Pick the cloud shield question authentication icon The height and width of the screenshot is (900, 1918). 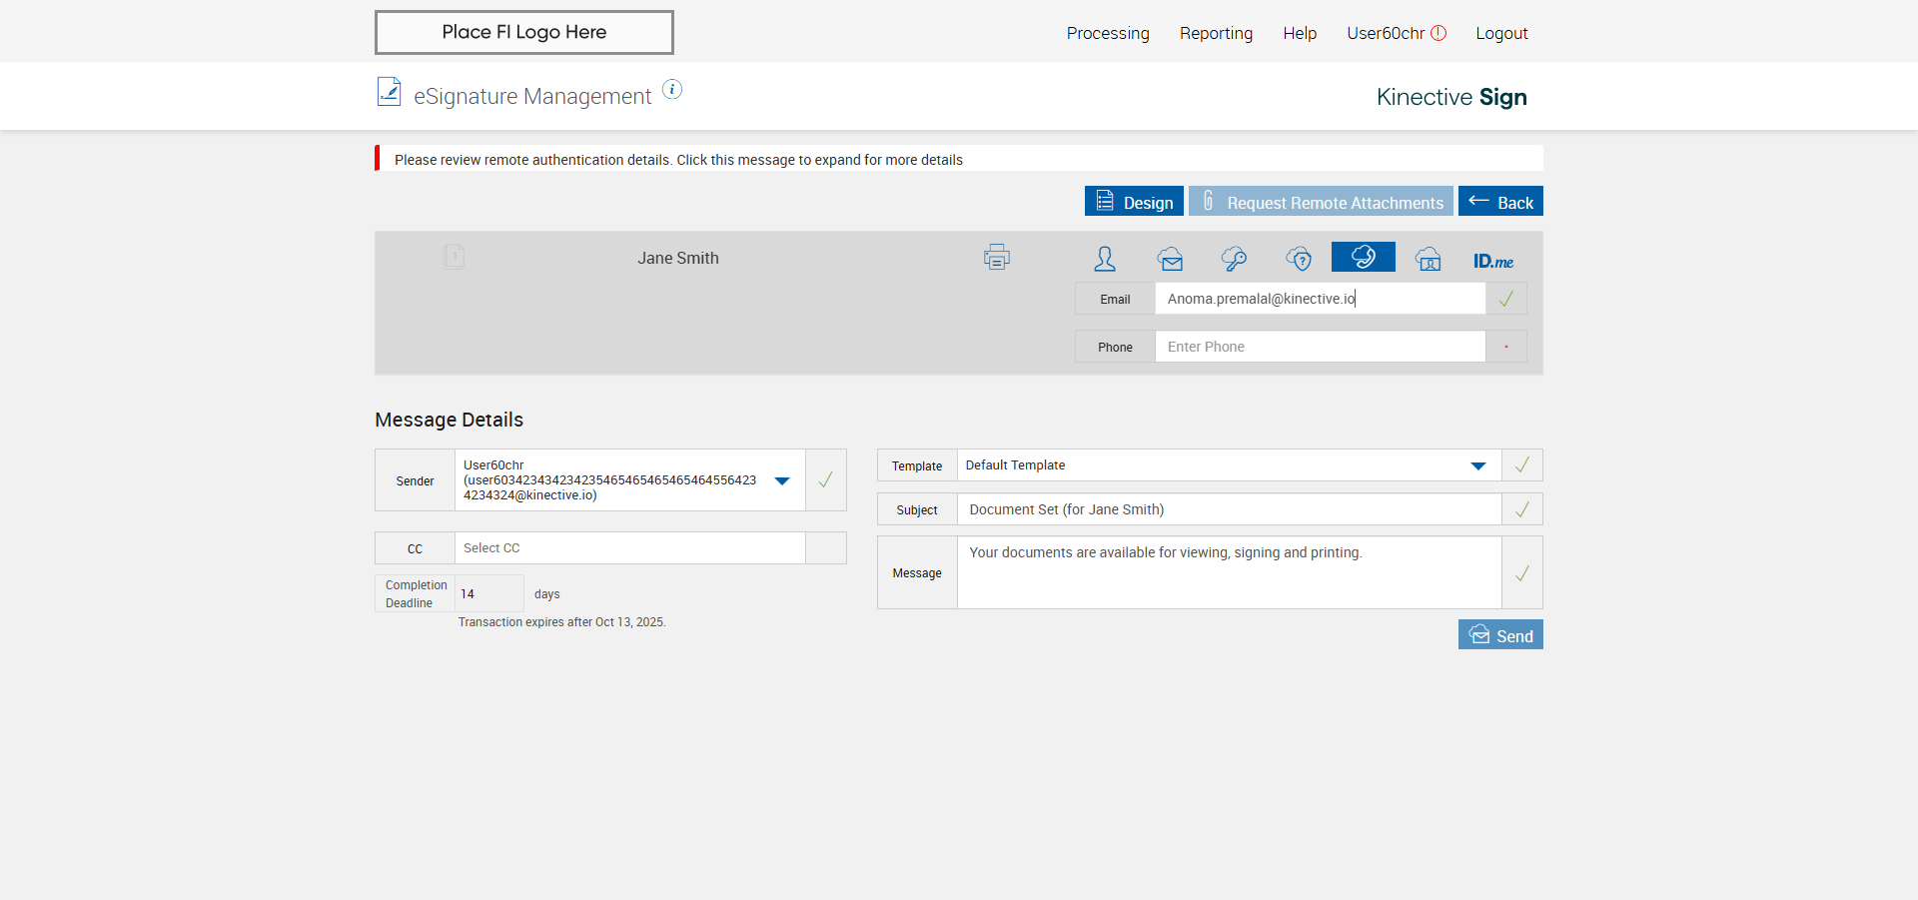click(x=1299, y=259)
